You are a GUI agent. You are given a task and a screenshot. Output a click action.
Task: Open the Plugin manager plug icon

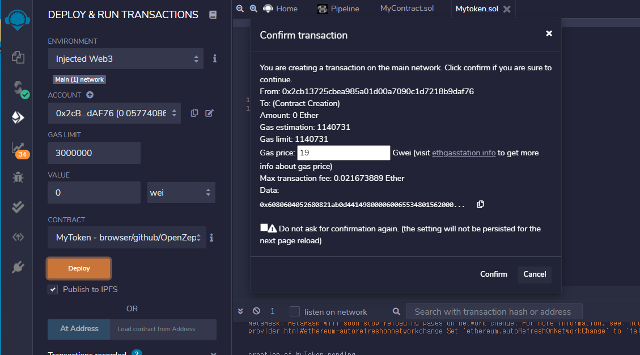click(18, 267)
